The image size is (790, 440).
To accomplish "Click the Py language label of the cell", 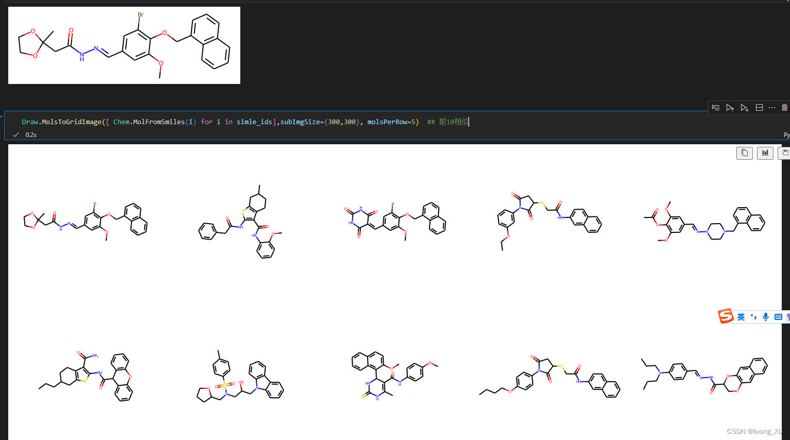I will [x=786, y=134].
